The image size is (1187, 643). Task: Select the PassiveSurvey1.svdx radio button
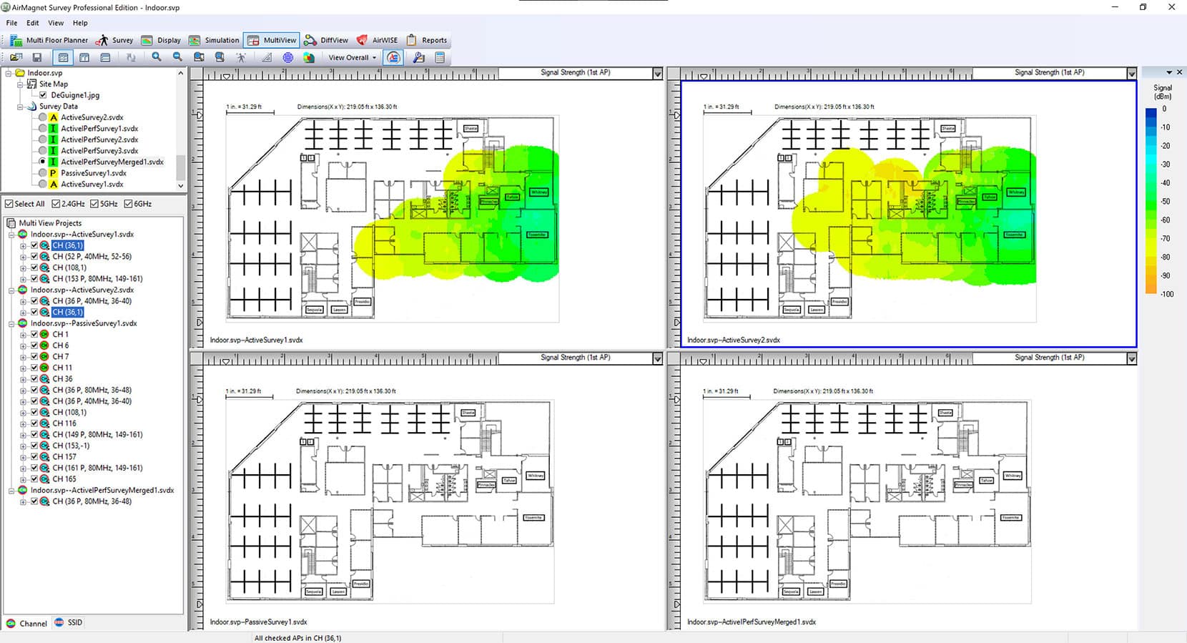43,173
